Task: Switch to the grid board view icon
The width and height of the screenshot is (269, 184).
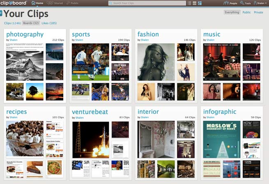Action: coord(200,3)
